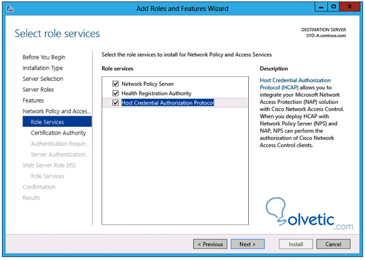Select the highlighted Role Services step

57,122
